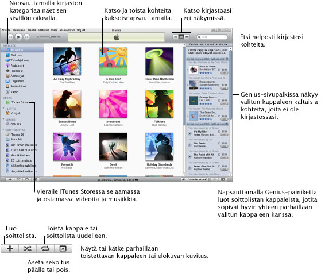Click the enlarged show-artwork button
Screen dimensions: 325x273
point(63,248)
